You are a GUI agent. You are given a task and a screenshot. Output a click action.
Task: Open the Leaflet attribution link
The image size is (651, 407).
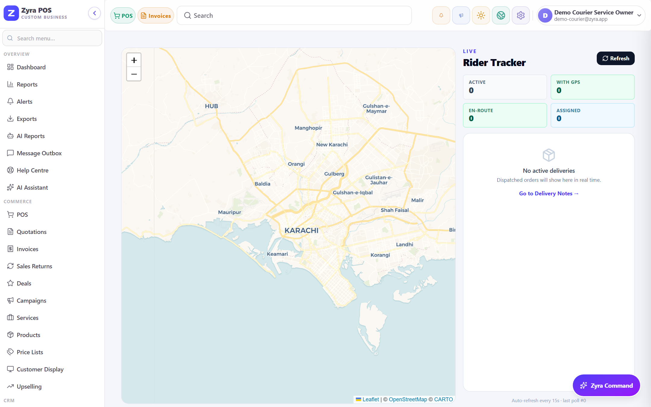367,399
